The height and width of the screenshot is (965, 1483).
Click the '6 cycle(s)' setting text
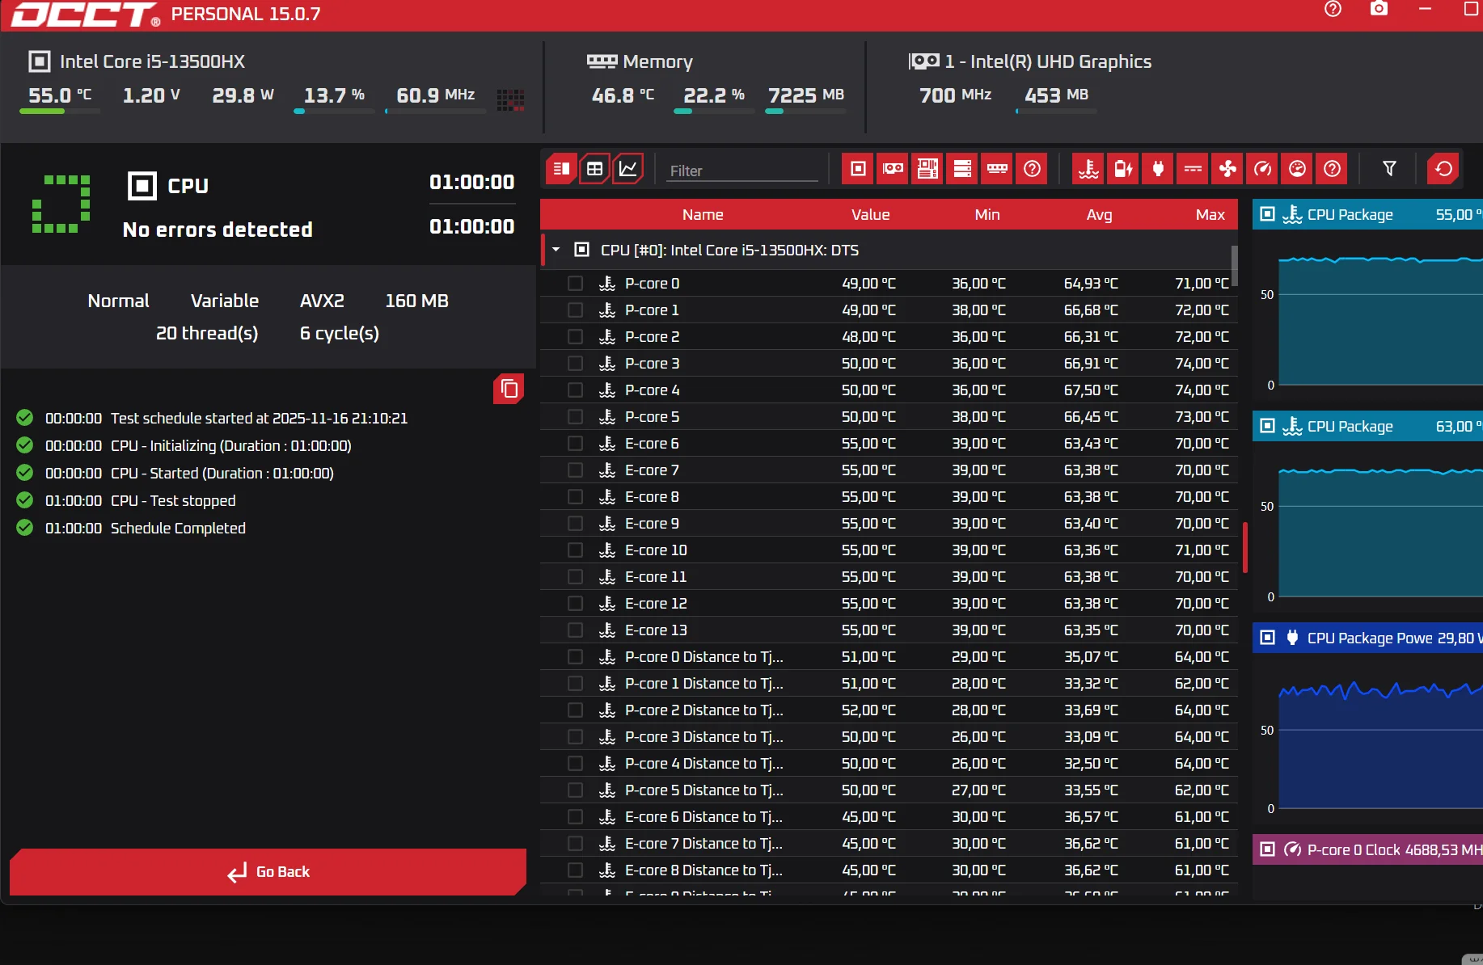pos(340,333)
